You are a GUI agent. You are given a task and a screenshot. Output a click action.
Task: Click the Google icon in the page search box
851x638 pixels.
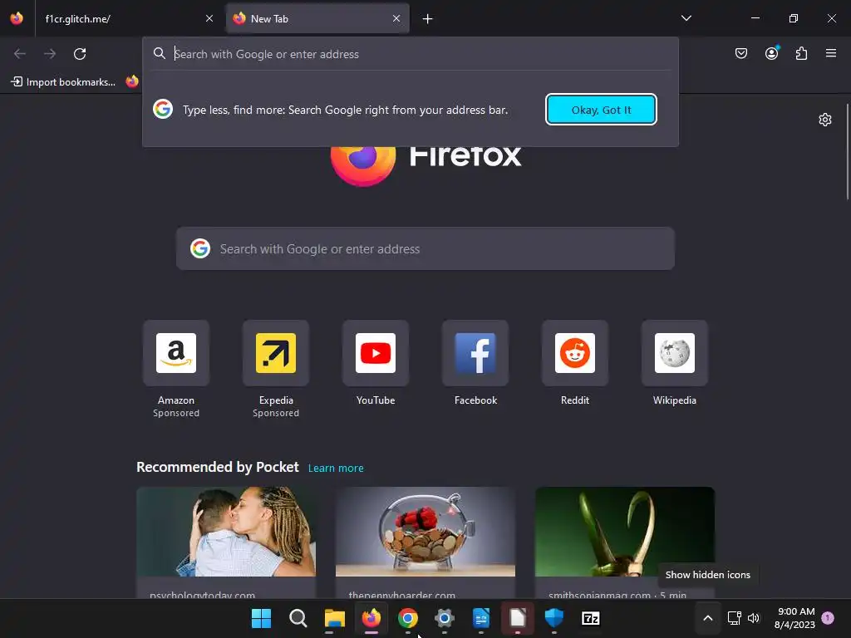click(x=200, y=248)
